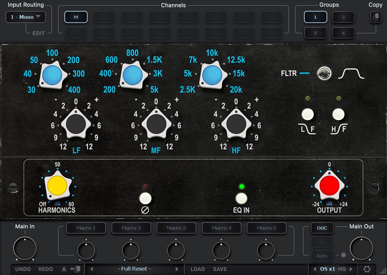Click the yellow Harmonics knob

point(57,186)
